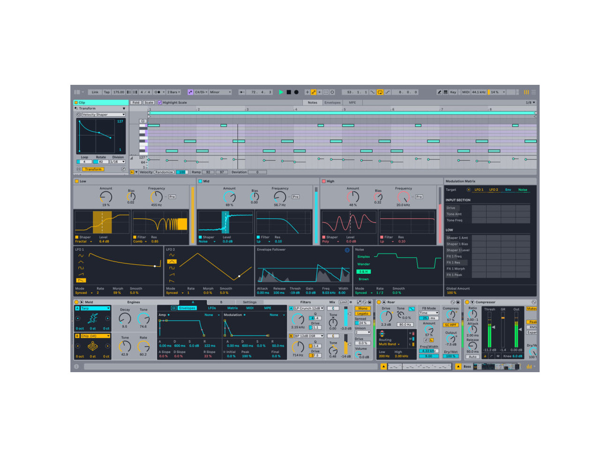
Task: Click the Transform button below the shaper
Action: (93, 169)
